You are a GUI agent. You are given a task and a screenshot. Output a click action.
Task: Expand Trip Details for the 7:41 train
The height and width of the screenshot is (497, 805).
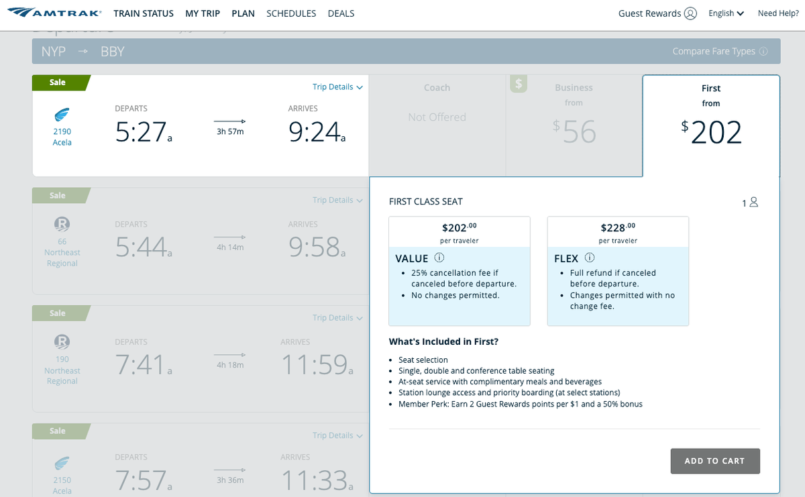(337, 317)
